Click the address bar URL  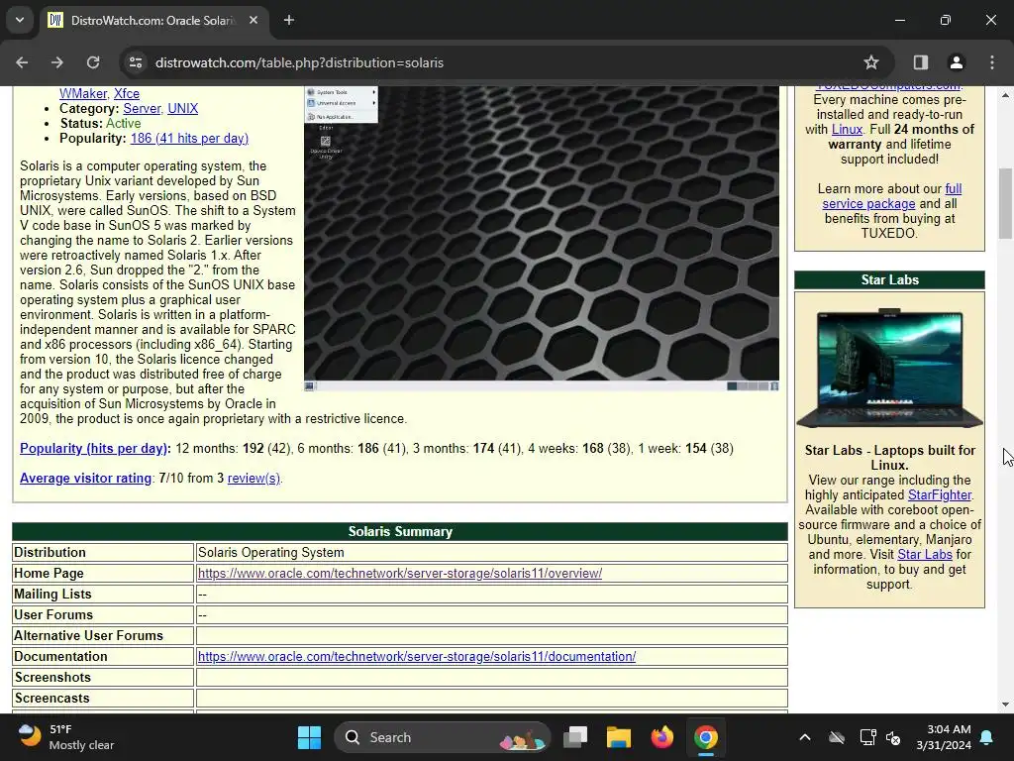[299, 62]
